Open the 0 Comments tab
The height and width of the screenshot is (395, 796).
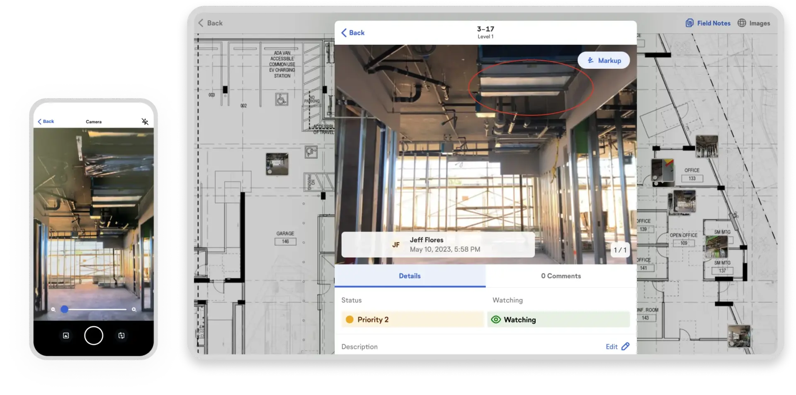pyautogui.click(x=561, y=276)
